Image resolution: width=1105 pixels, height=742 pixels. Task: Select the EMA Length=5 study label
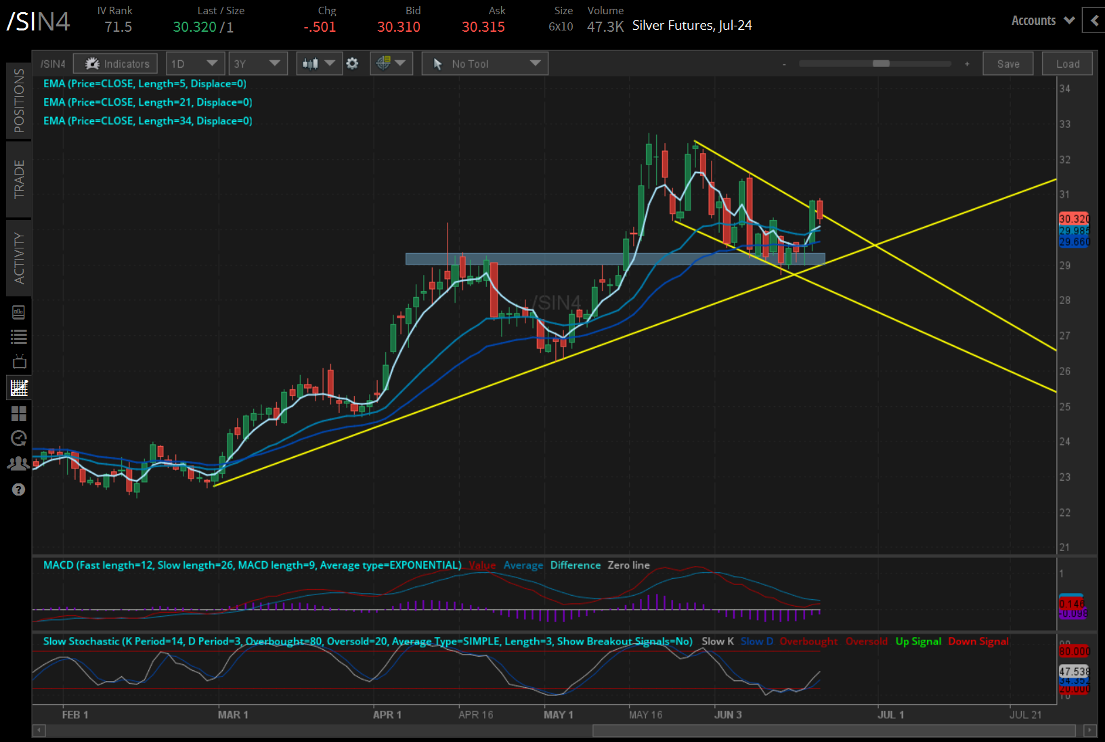click(x=145, y=84)
